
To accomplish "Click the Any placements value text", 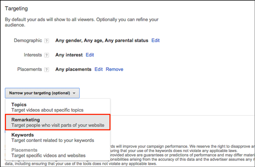I will click(x=73, y=69).
